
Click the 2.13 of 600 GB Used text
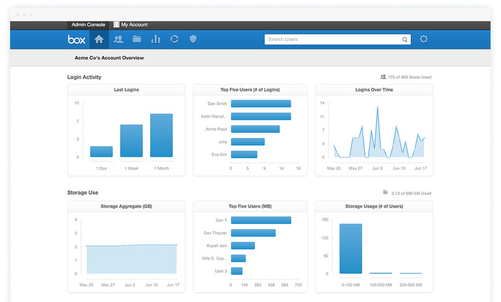pyautogui.click(x=410, y=193)
